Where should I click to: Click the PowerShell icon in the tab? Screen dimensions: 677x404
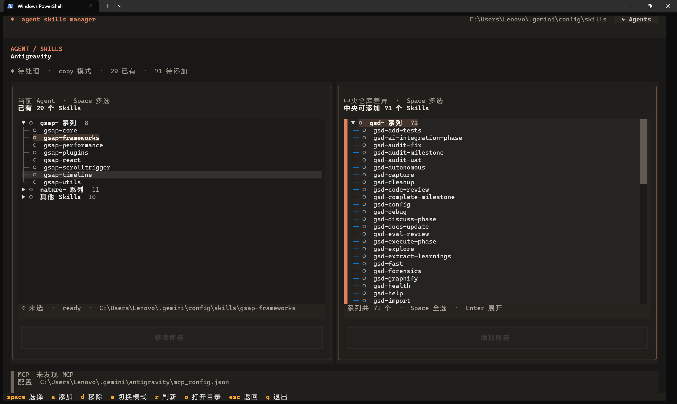[10, 6]
